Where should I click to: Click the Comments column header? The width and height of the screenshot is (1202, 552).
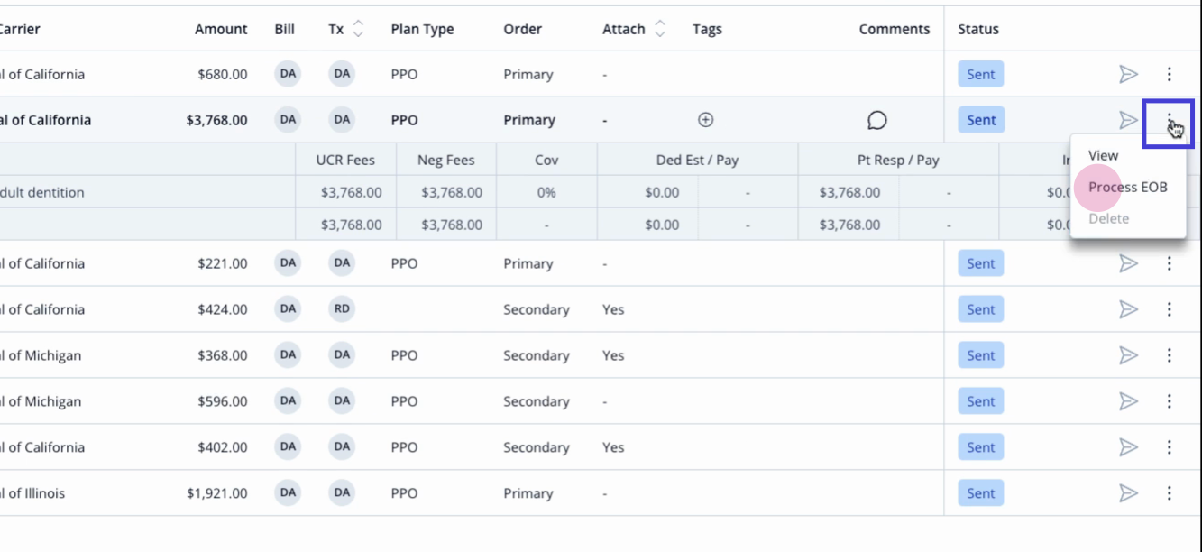pyautogui.click(x=895, y=29)
